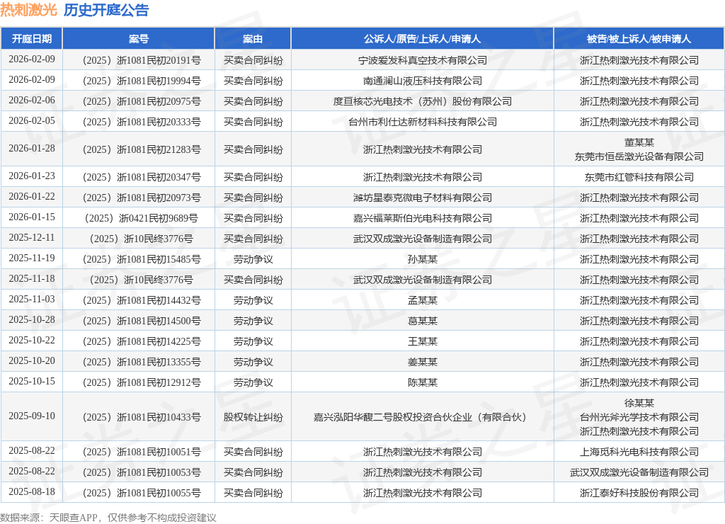Click case number (2025)浙1081民初19994号
The image size is (725, 524).
pos(142,81)
